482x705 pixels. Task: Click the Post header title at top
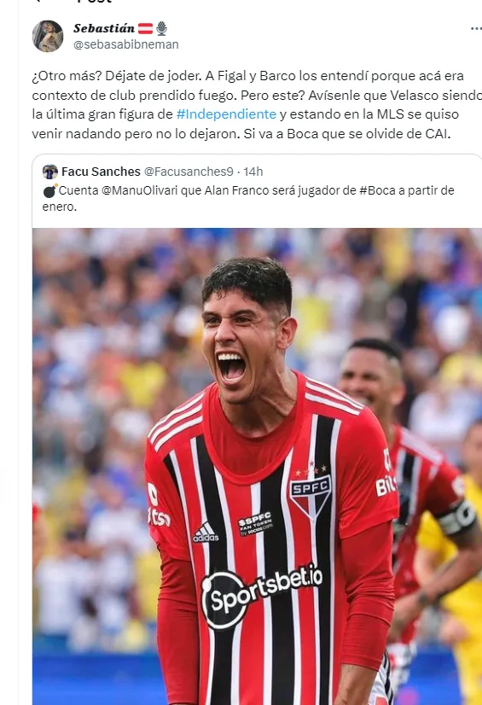coord(94,2)
